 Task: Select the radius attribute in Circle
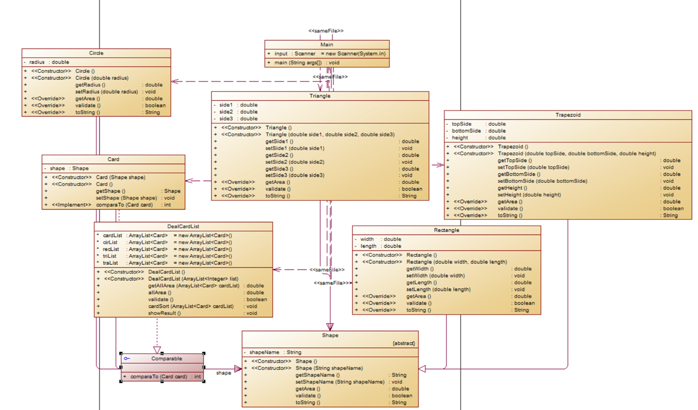pos(46,62)
